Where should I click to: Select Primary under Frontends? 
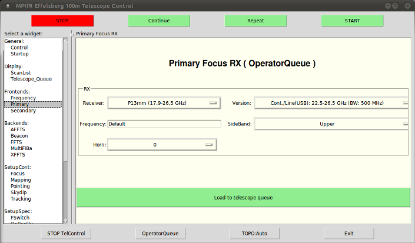[x=33, y=104]
